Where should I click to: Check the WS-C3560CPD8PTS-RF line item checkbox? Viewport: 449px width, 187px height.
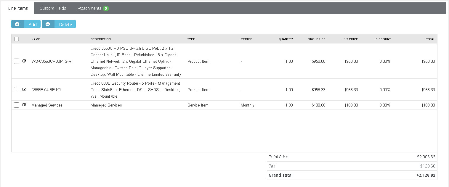coord(17,61)
